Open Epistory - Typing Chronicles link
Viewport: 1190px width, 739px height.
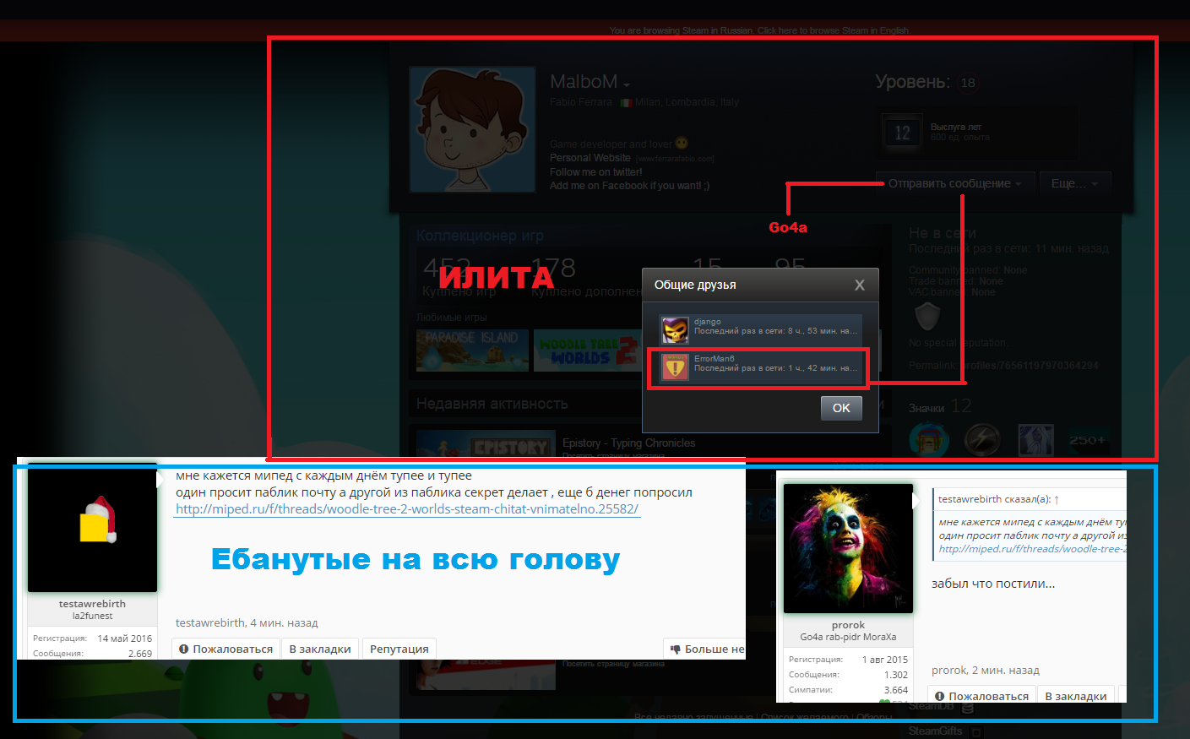coord(629,443)
